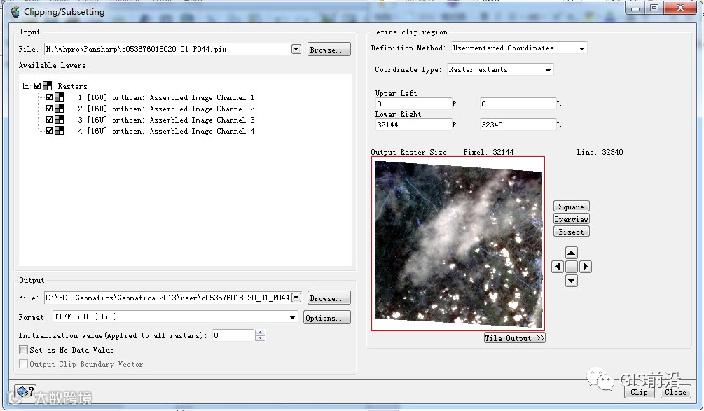Uncheck Assembled Image Channel 2 layer
Viewport: 704px width, 411px height.
[50, 108]
